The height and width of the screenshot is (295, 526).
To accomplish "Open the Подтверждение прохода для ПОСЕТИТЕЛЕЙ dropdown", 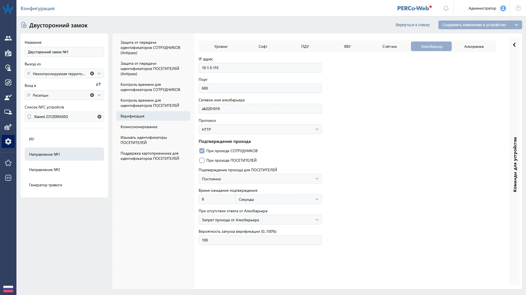I will pos(260,179).
